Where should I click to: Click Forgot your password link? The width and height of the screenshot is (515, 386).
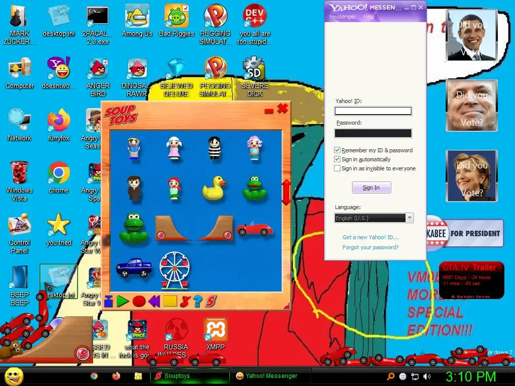pos(371,247)
